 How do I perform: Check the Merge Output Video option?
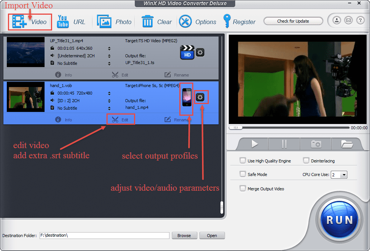pyautogui.click(x=243, y=188)
